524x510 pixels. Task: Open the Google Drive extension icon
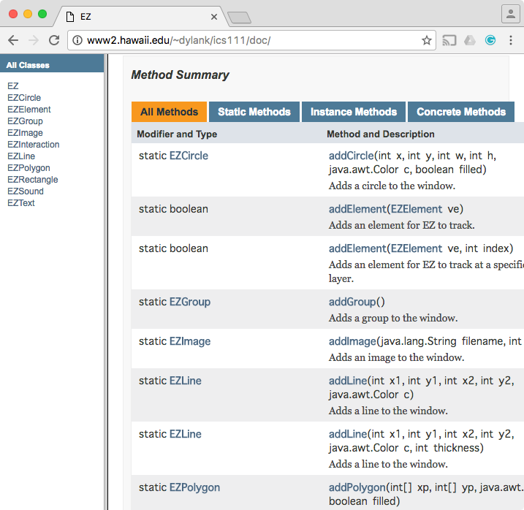pyautogui.click(x=471, y=40)
